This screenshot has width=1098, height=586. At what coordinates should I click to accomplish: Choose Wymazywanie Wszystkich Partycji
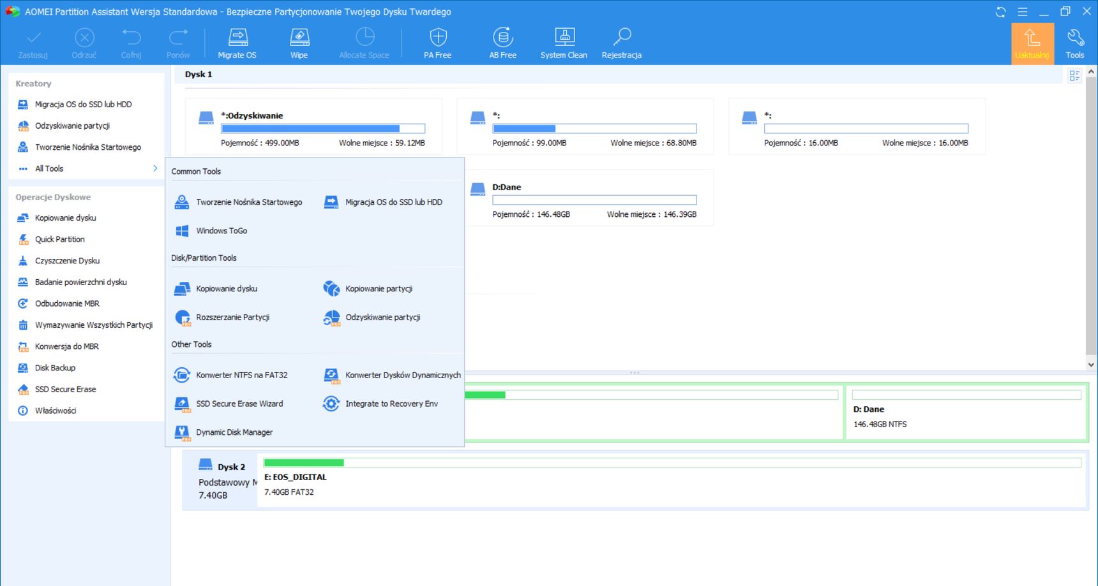pos(94,325)
